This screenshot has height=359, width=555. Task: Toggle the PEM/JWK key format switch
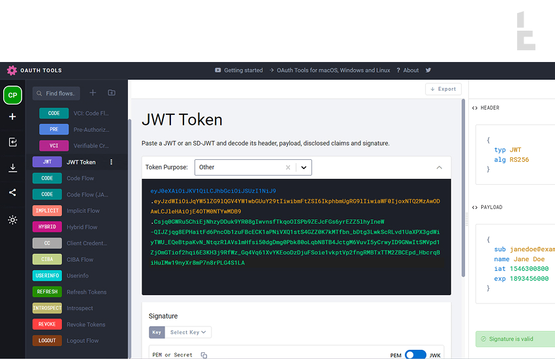click(415, 355)
